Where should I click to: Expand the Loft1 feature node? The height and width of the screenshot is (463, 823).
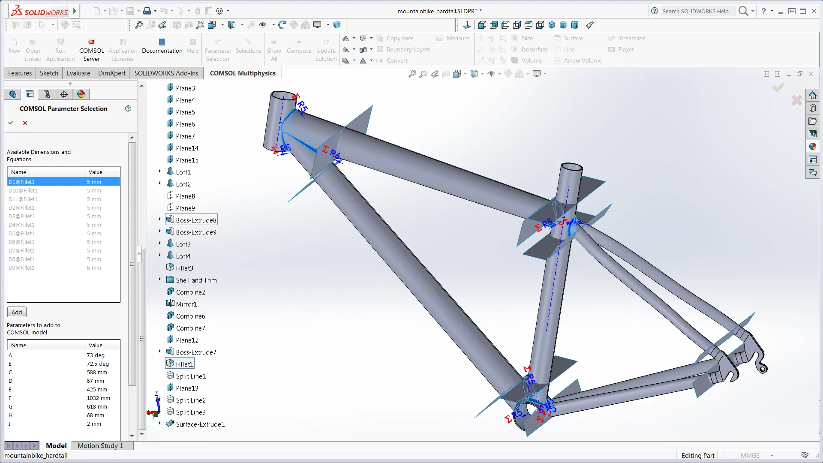pyautogui.click(x=160, y=171)
